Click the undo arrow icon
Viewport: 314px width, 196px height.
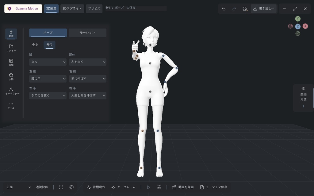[x=224, y=9]
